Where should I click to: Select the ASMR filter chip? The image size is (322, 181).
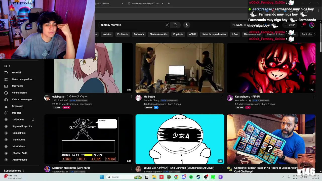(192, 34)
